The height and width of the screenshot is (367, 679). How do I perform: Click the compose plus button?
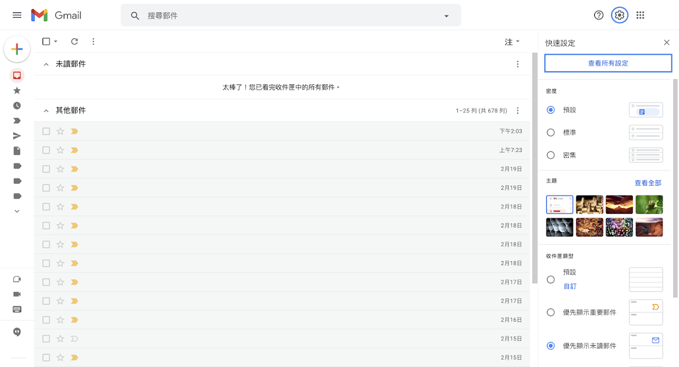point(17,49)
